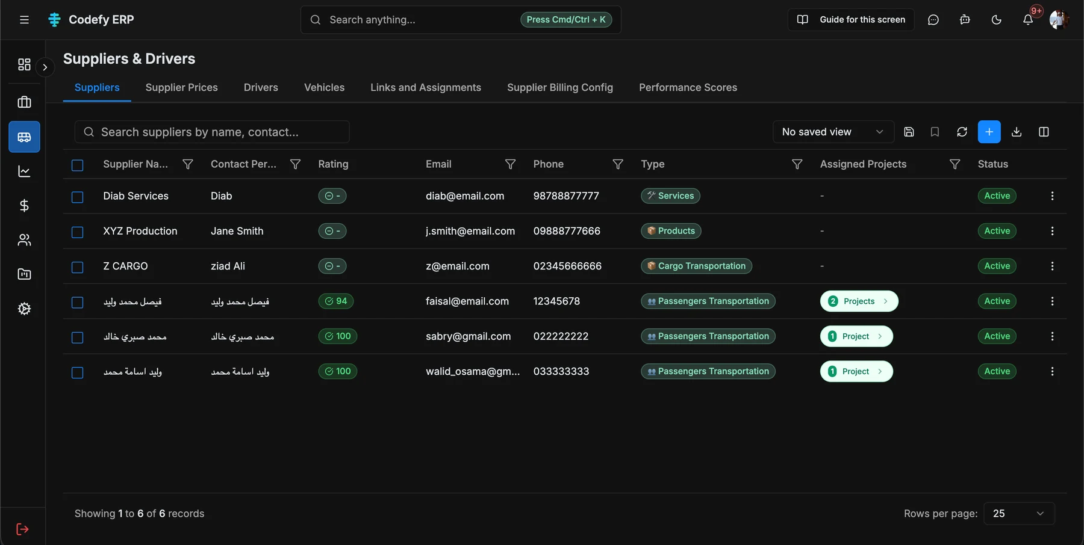Save current view with floppy disk icon

(909, 132)
